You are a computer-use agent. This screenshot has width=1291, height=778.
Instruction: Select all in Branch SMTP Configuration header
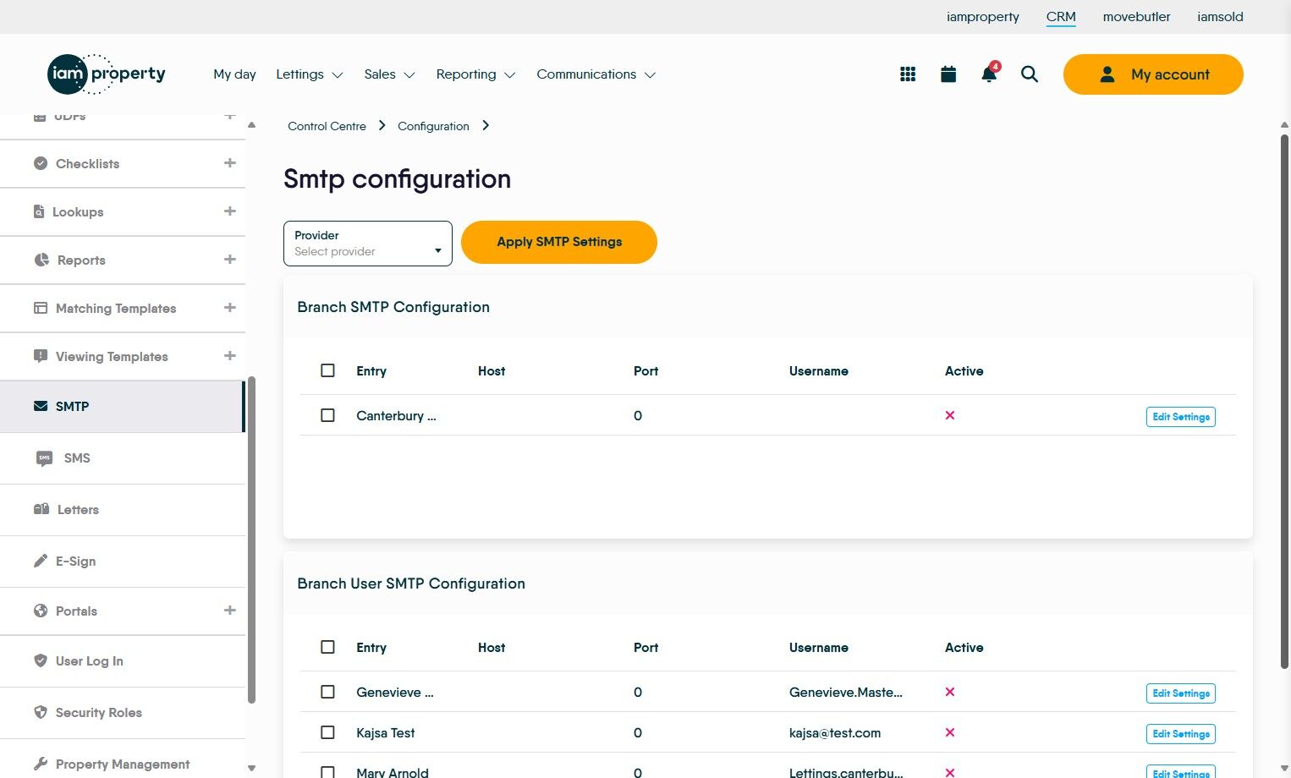[x=328, y=370]
